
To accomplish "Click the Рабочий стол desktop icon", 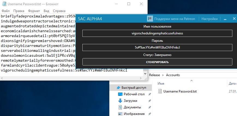I will 120,94.
